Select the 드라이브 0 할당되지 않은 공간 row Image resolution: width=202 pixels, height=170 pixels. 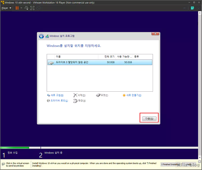pos(100,62)
